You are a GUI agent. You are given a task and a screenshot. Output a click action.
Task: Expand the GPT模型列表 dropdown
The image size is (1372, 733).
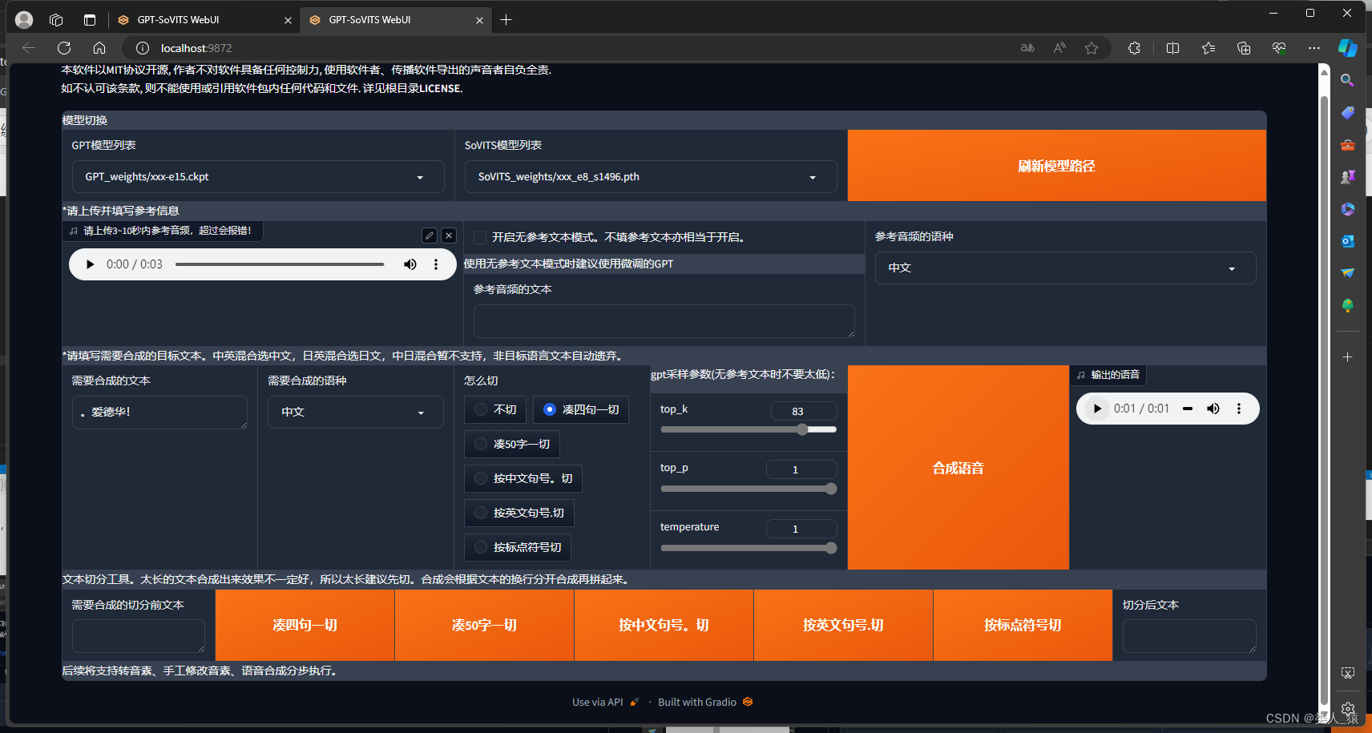coord(258,177)
